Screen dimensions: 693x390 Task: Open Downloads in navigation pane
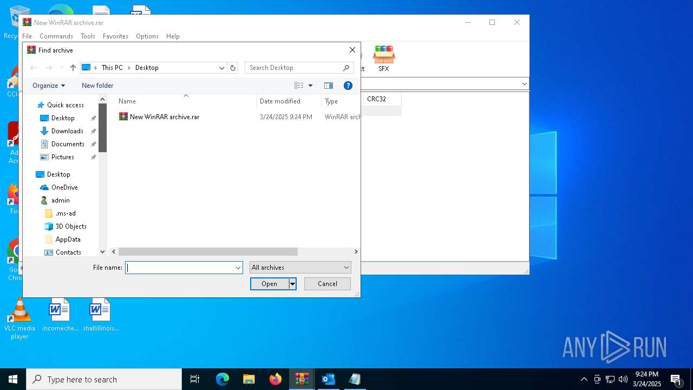67,131
